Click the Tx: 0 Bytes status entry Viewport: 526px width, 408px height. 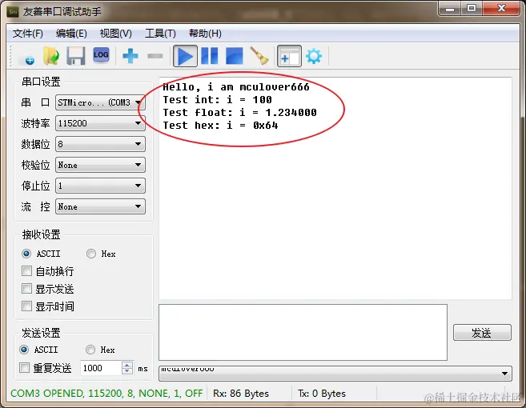click(322, 394)
